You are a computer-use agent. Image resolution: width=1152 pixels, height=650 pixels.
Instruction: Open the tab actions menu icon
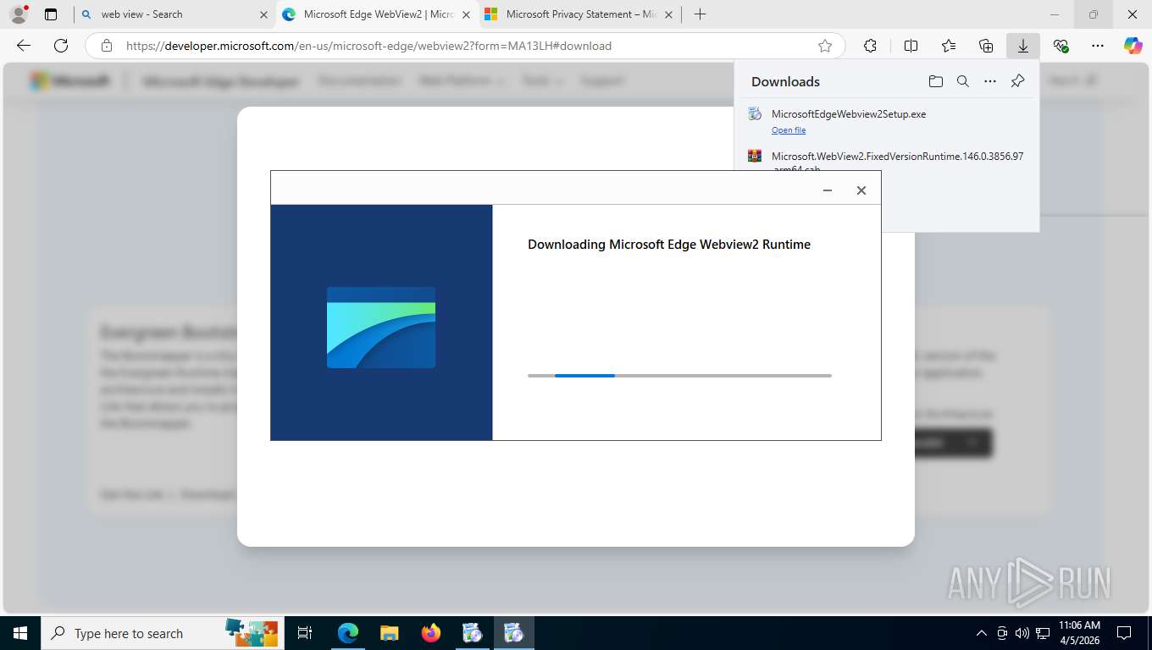point(51,14)
